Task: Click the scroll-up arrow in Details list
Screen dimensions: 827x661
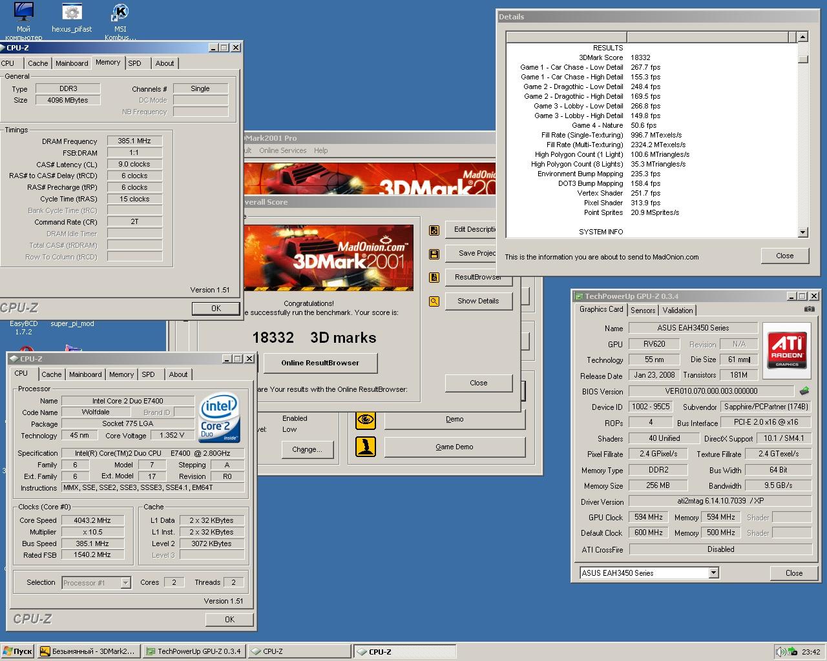Action: pos(803,37)
